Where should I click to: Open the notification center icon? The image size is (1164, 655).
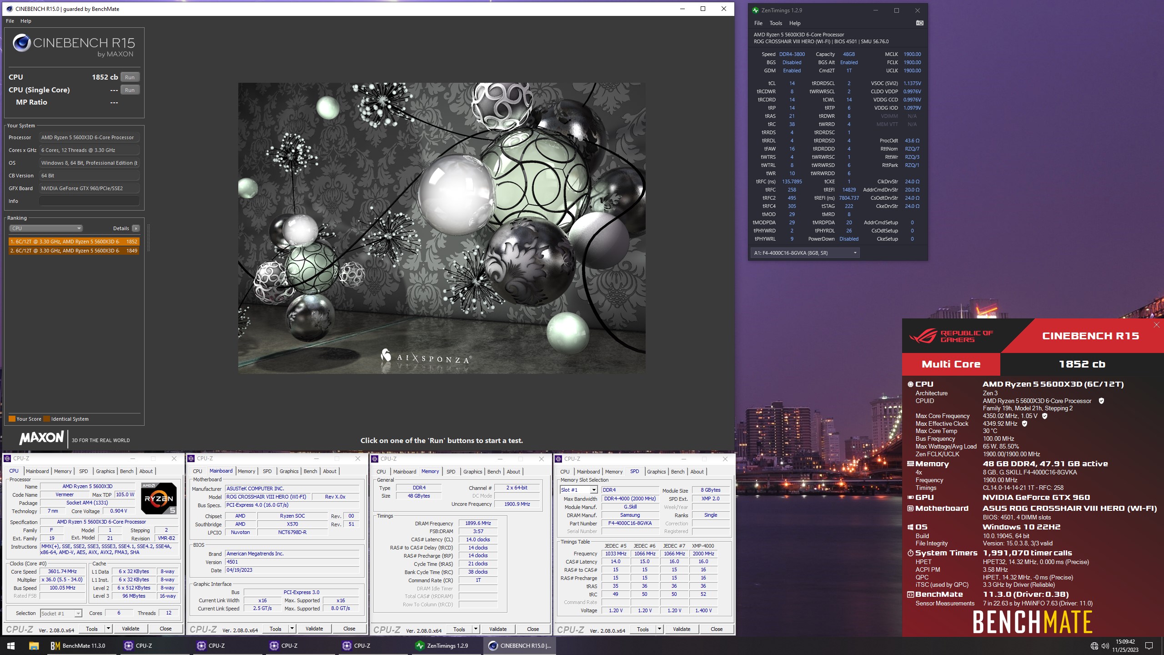pos(1149,646)
